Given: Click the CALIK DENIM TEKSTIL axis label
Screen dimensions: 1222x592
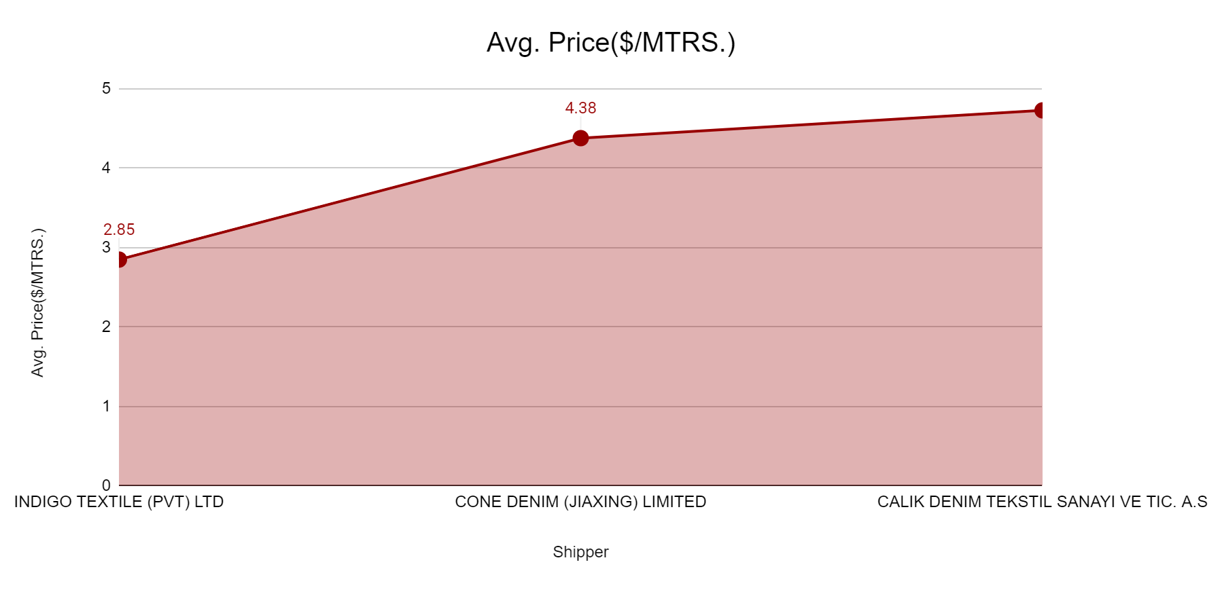Looking at the screenshot, I should click(x=1042, y=502).
